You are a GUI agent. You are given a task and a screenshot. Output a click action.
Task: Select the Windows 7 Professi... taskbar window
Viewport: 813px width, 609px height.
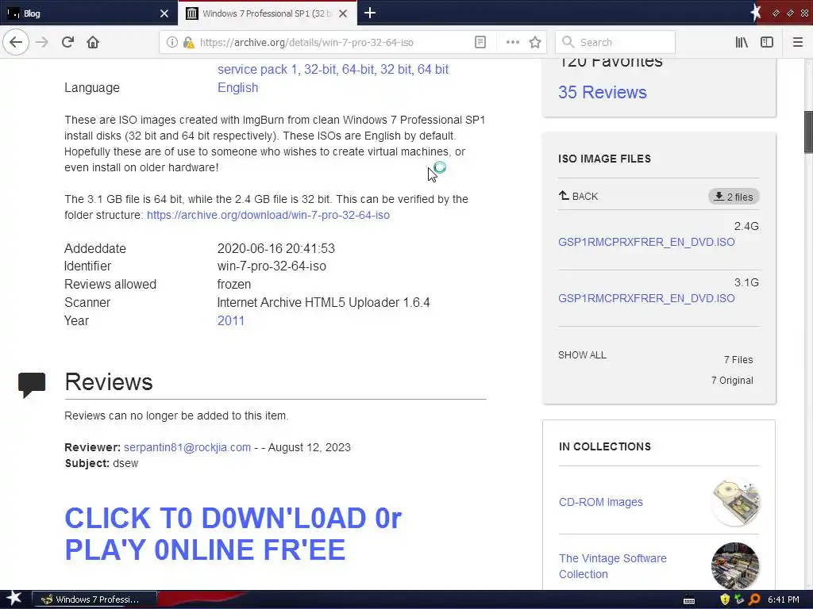coord(94,599)
